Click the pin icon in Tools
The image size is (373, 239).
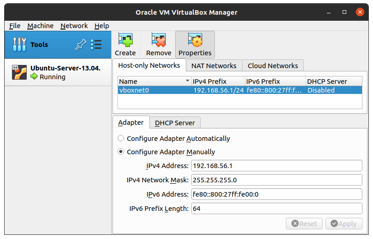81,45
